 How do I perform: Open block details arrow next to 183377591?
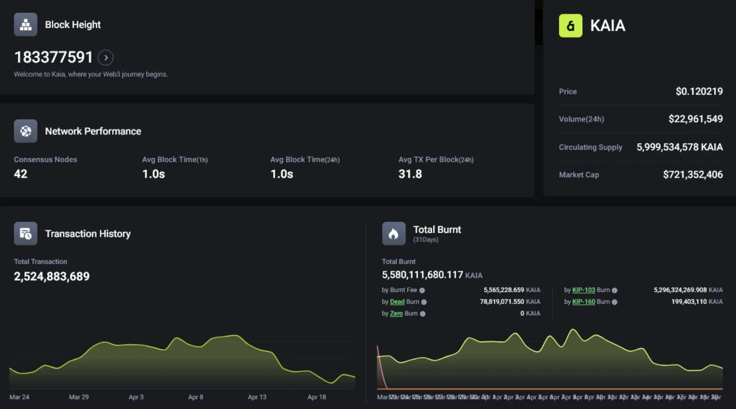tap(106, 57)
